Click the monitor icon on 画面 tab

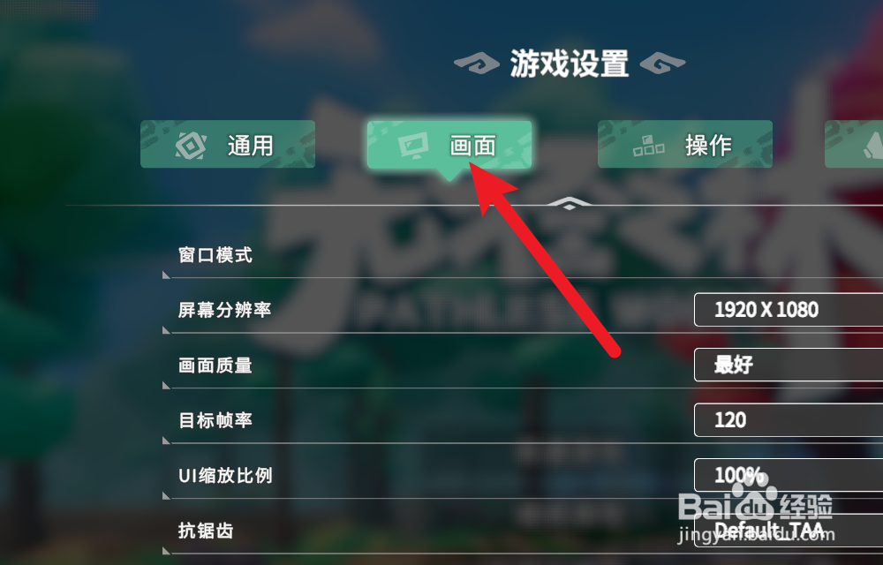pyautogui.click(x=413, y=145)
